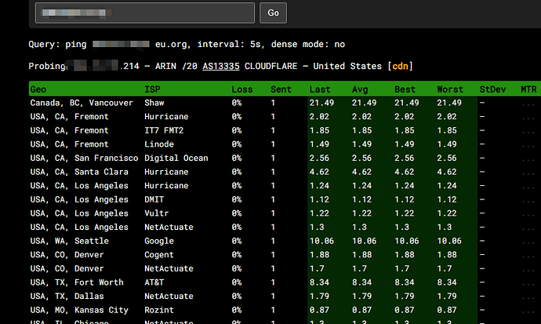This screenshot has height=324, width=541.
Task: Click the Loss column header
Action: (241, 89)
